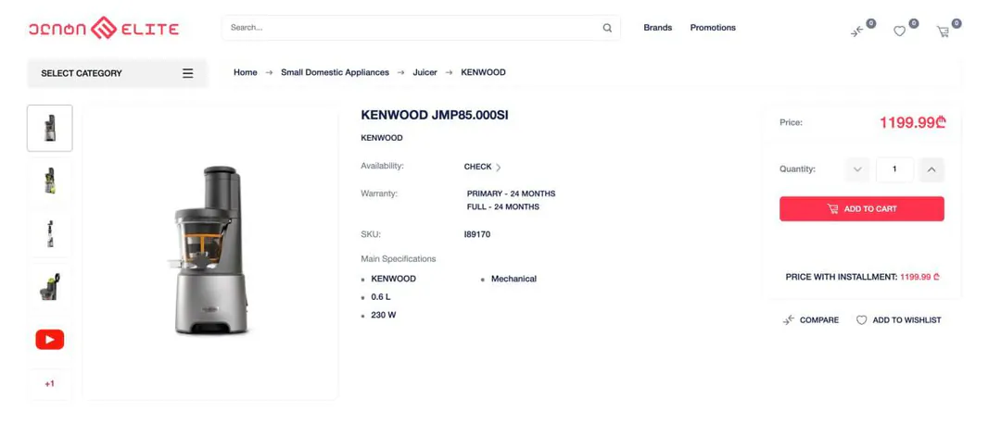Click the price 1199.99

click(x=912, y=122)
